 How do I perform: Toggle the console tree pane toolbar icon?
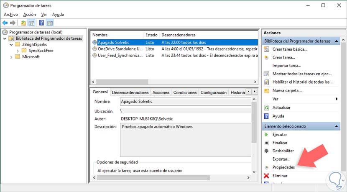tap(31, 23)
